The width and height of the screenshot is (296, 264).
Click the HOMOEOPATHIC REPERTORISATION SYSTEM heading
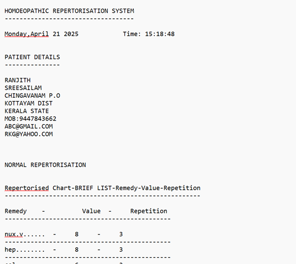click(69, 11)
